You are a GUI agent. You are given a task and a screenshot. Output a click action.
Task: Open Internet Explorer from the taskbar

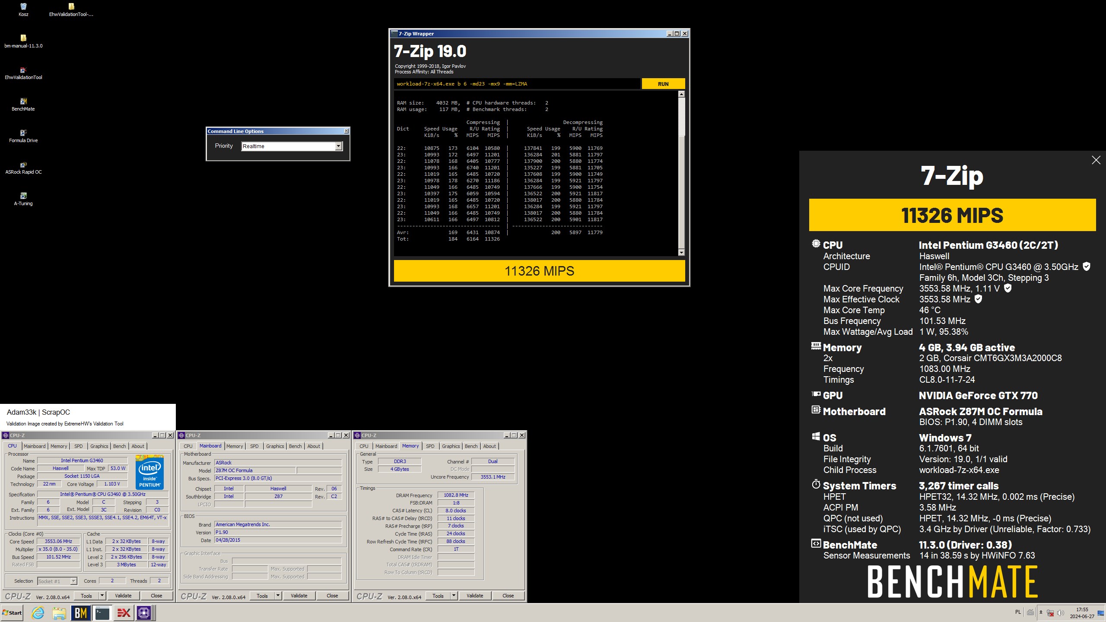[x=38, y=612]
